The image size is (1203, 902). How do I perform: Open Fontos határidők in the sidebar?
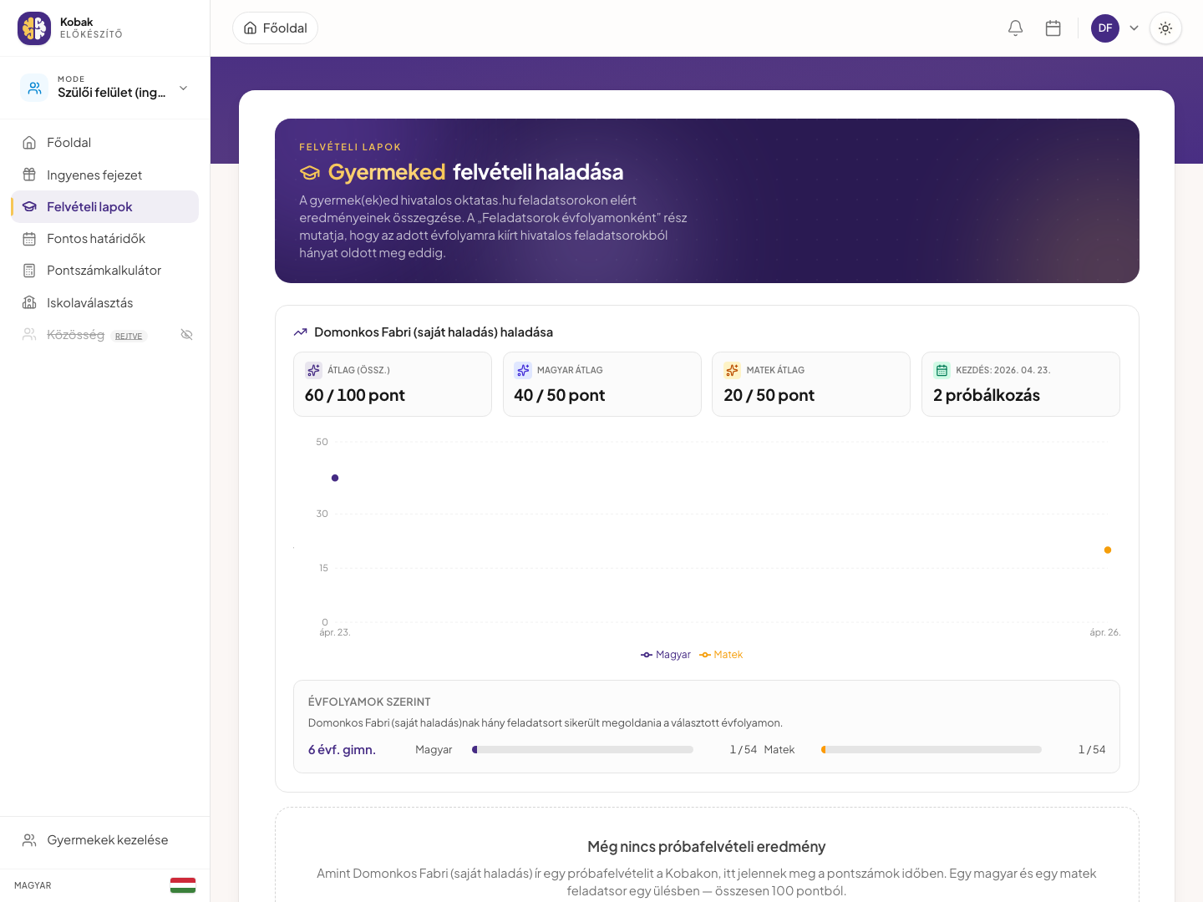pyautogui.click(x=104, y=239)
